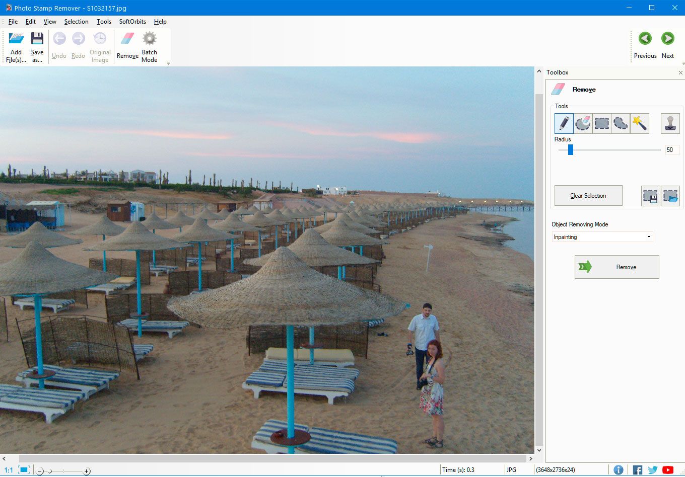Choose the Rectangular selection tool
The height and width of the screenshot is (477, 685).
tap(601, 123)
